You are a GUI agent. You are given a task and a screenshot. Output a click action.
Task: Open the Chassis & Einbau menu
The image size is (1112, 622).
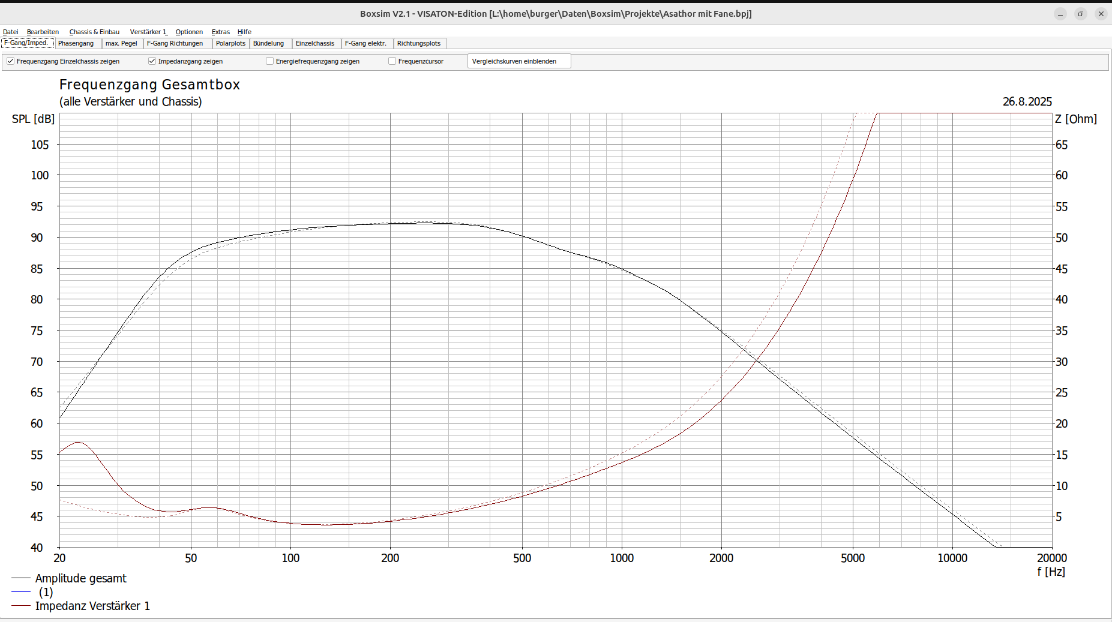click(94, 32)
